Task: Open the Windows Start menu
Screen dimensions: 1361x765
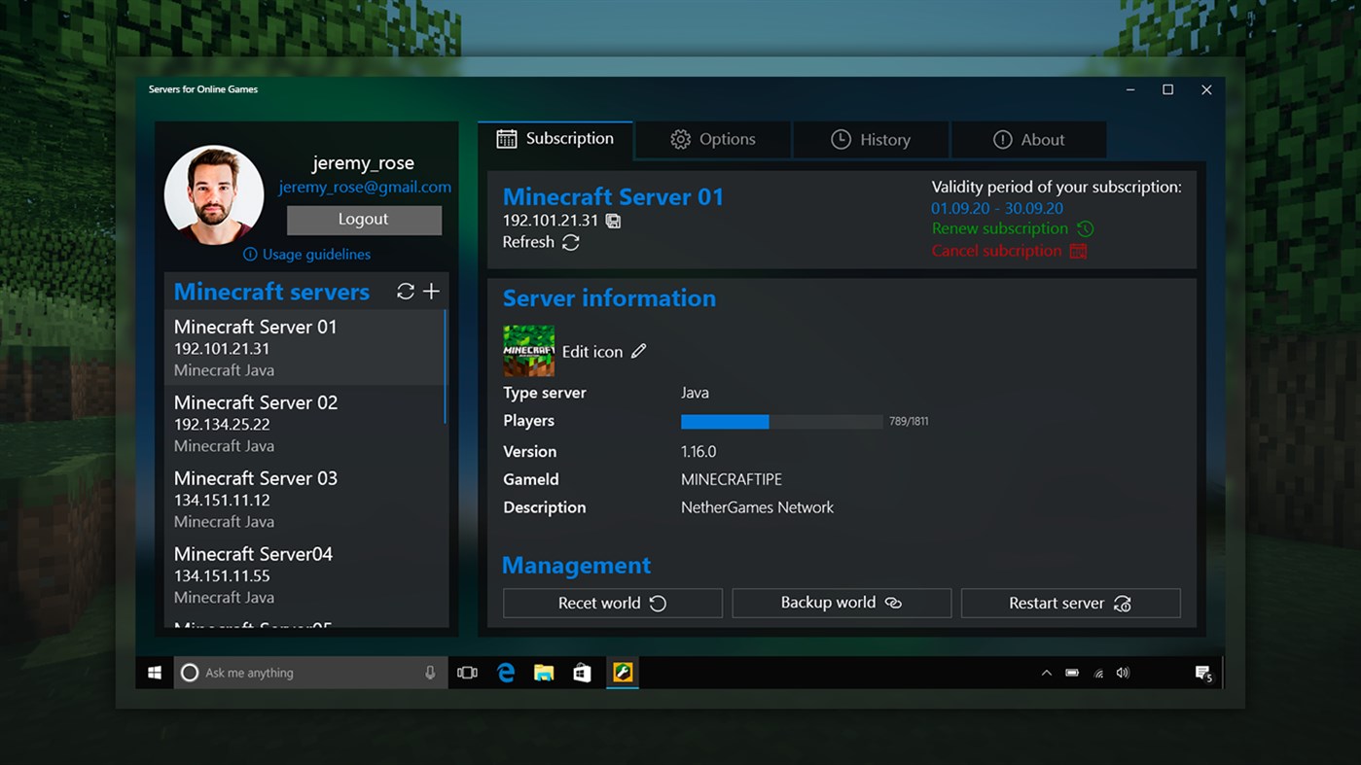Action: pos(154,672)
